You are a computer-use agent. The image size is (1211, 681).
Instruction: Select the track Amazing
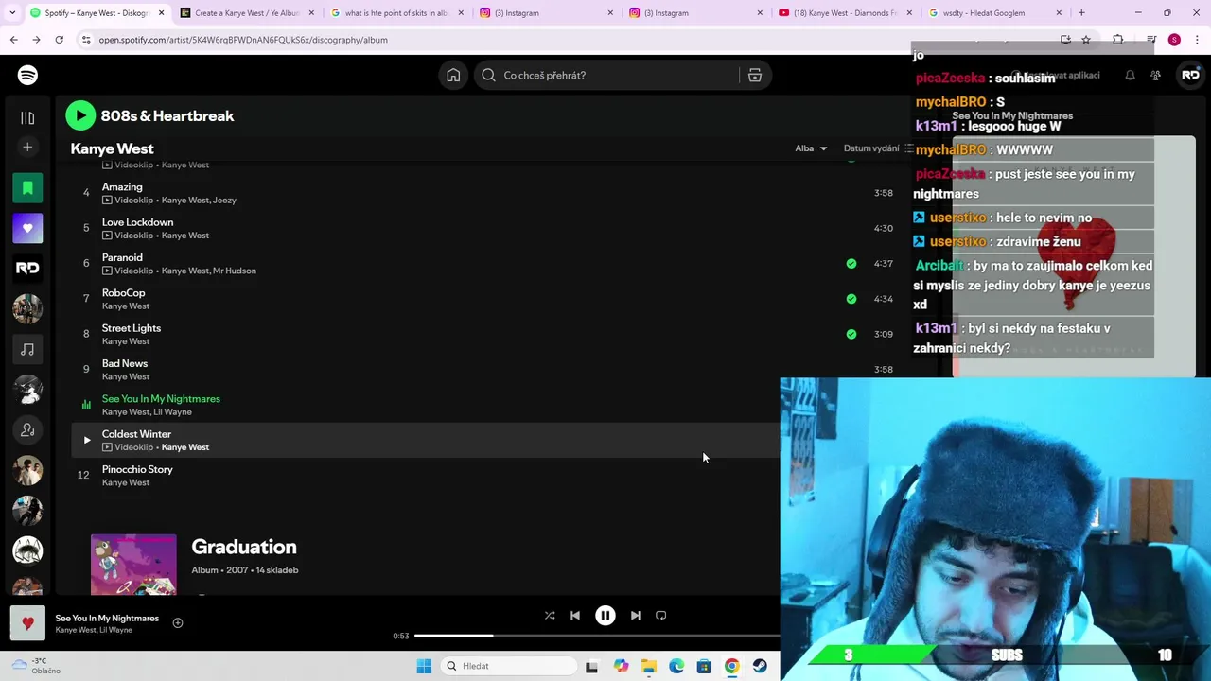(122, 187)
